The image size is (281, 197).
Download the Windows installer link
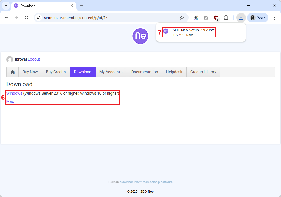[x=14, y=93]
